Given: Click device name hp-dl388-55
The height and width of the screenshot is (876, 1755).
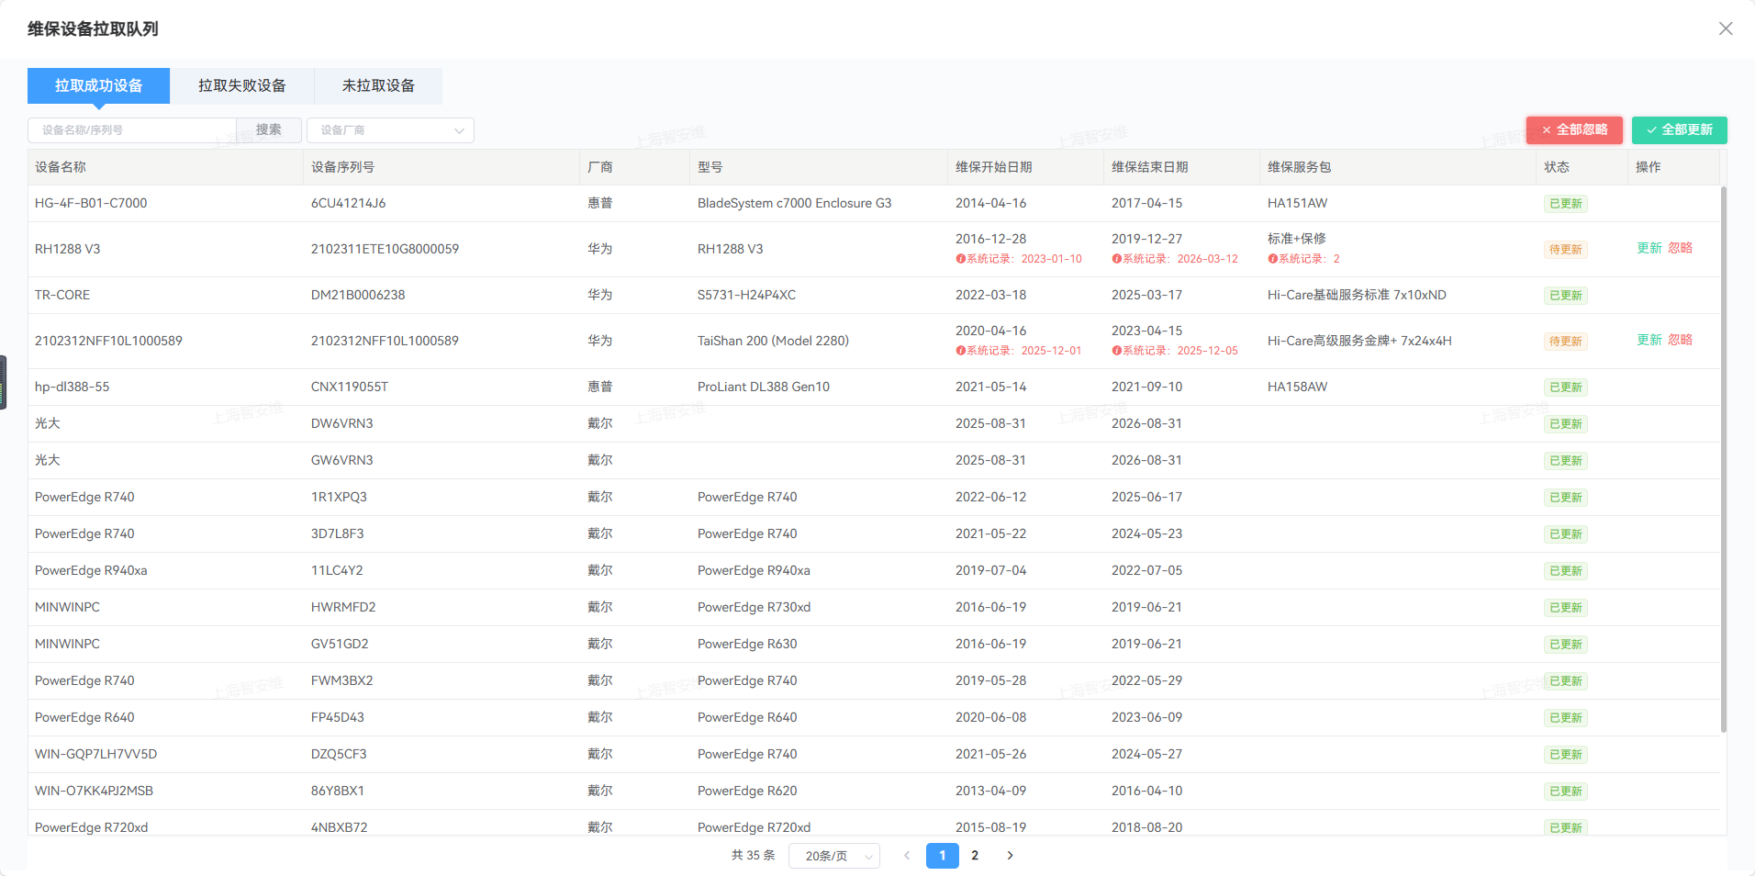Looking at the screenshot, I should tap(72, 387).
